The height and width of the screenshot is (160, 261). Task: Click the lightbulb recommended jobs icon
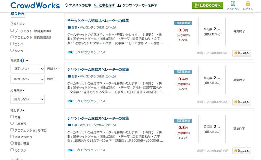[67, 6]
